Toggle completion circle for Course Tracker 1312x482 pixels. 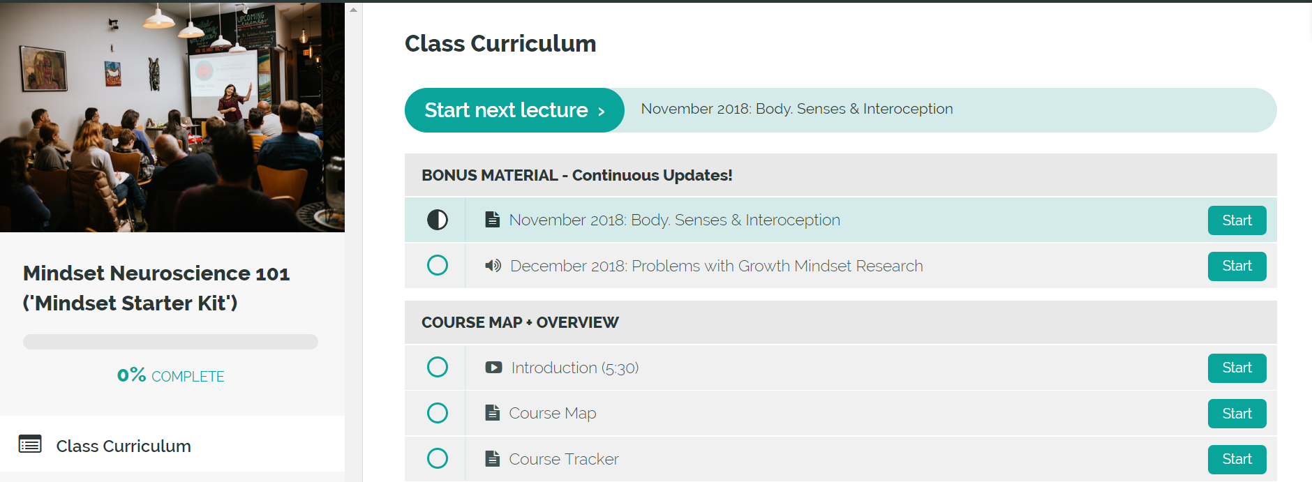(x=438, y=458)
